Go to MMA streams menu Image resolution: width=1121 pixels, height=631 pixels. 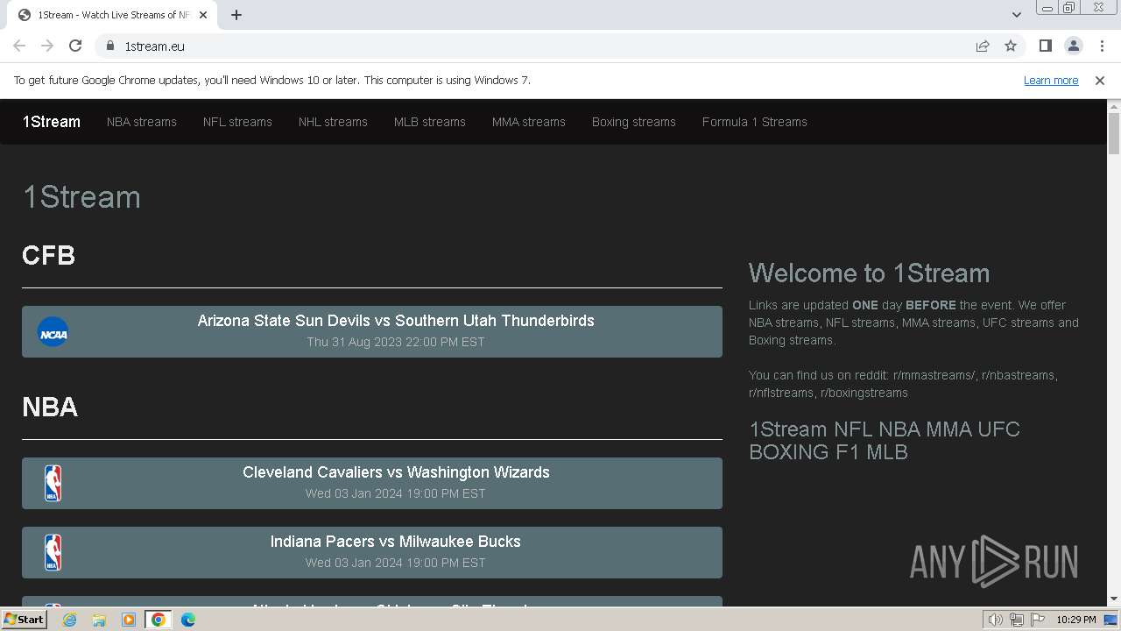[529, 122]
